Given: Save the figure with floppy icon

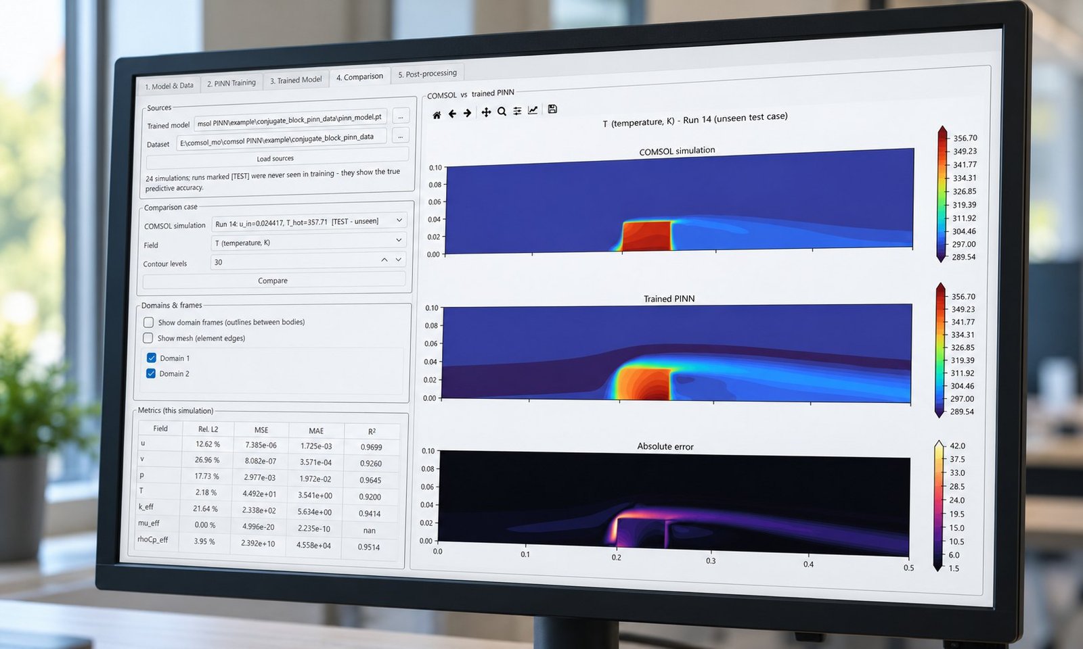Looking at the screenshot, I should click(x=552, y=109).
